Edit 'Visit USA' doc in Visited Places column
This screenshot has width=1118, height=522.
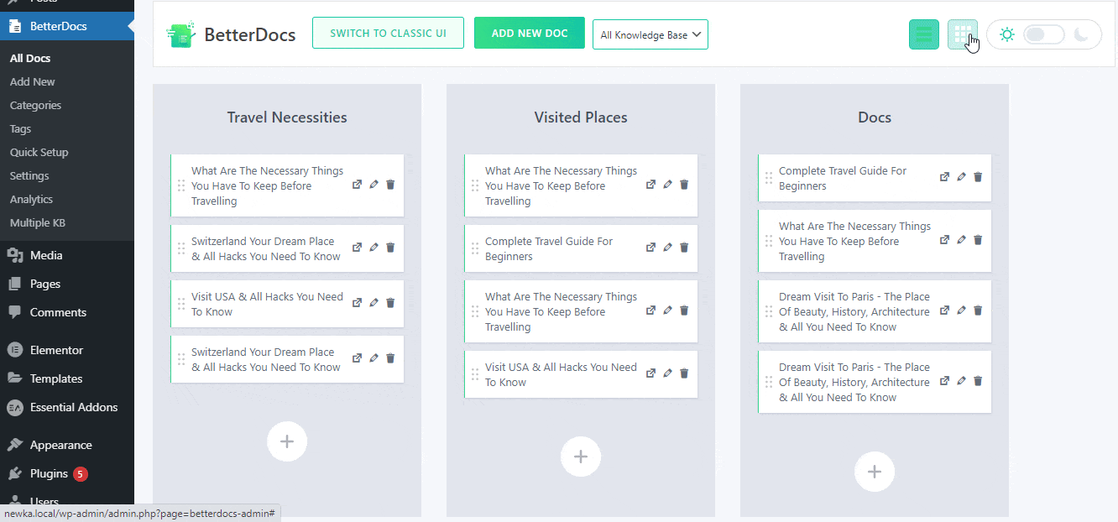click(x=667, y=373)
